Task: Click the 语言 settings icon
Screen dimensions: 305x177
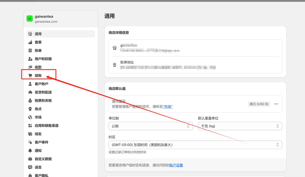Action: (x=30, y=167)
